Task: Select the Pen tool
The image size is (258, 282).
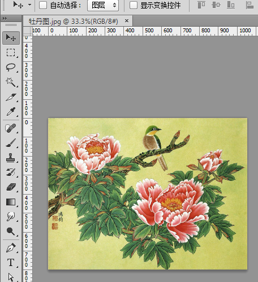Action: [x=11, y=248]
